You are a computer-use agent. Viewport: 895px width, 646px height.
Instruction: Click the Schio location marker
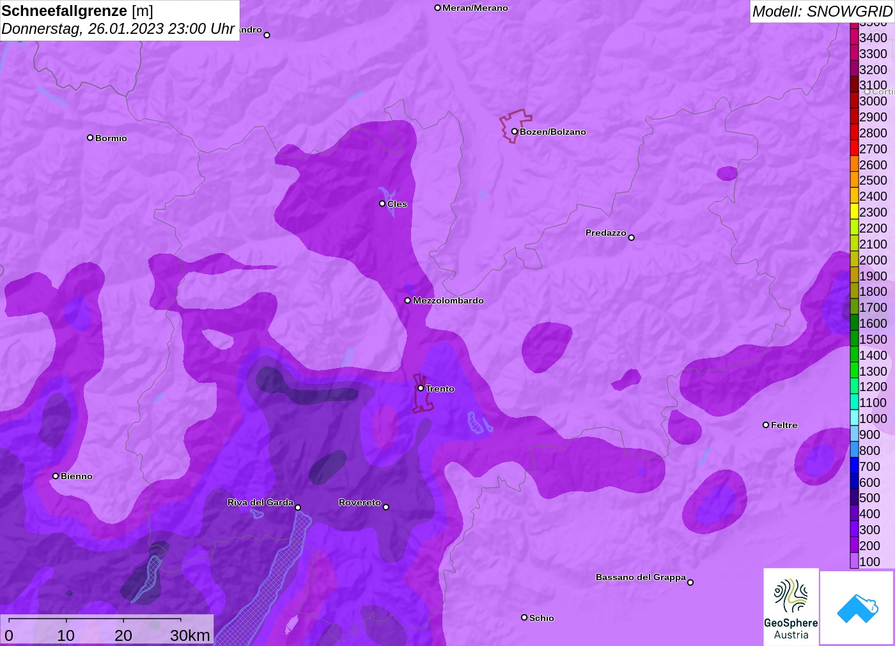524,618
